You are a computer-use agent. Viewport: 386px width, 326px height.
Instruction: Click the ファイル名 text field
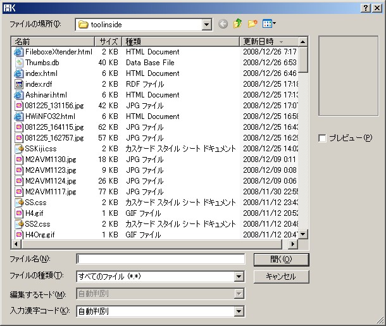click(x=160, y=259)
